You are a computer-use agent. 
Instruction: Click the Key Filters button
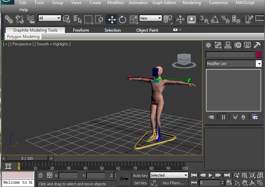click(173, 183)
